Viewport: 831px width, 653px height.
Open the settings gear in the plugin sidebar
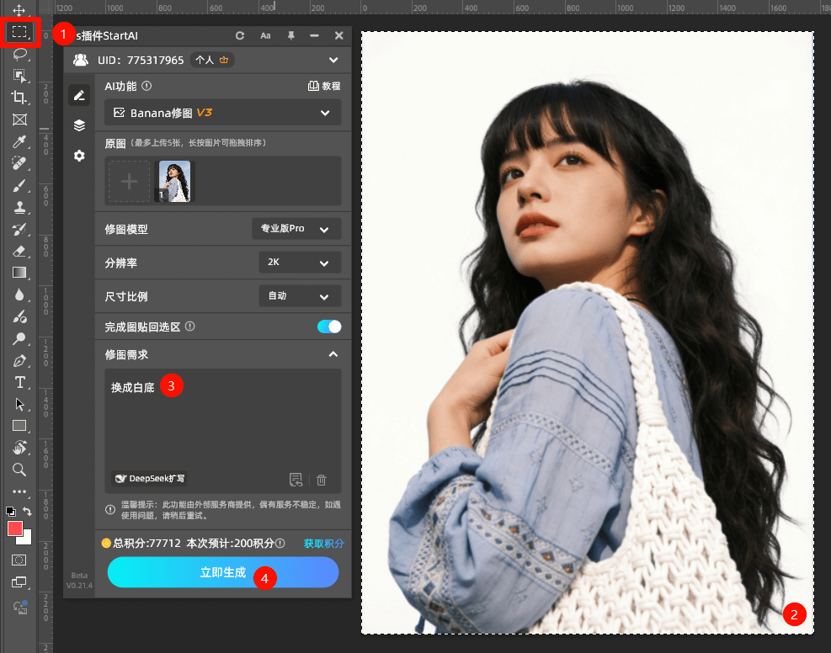pyautogui.click(x=78, y=156)
